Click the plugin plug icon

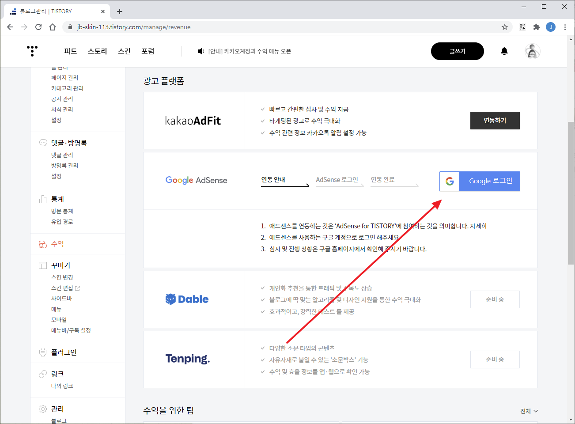click(43, 352)
